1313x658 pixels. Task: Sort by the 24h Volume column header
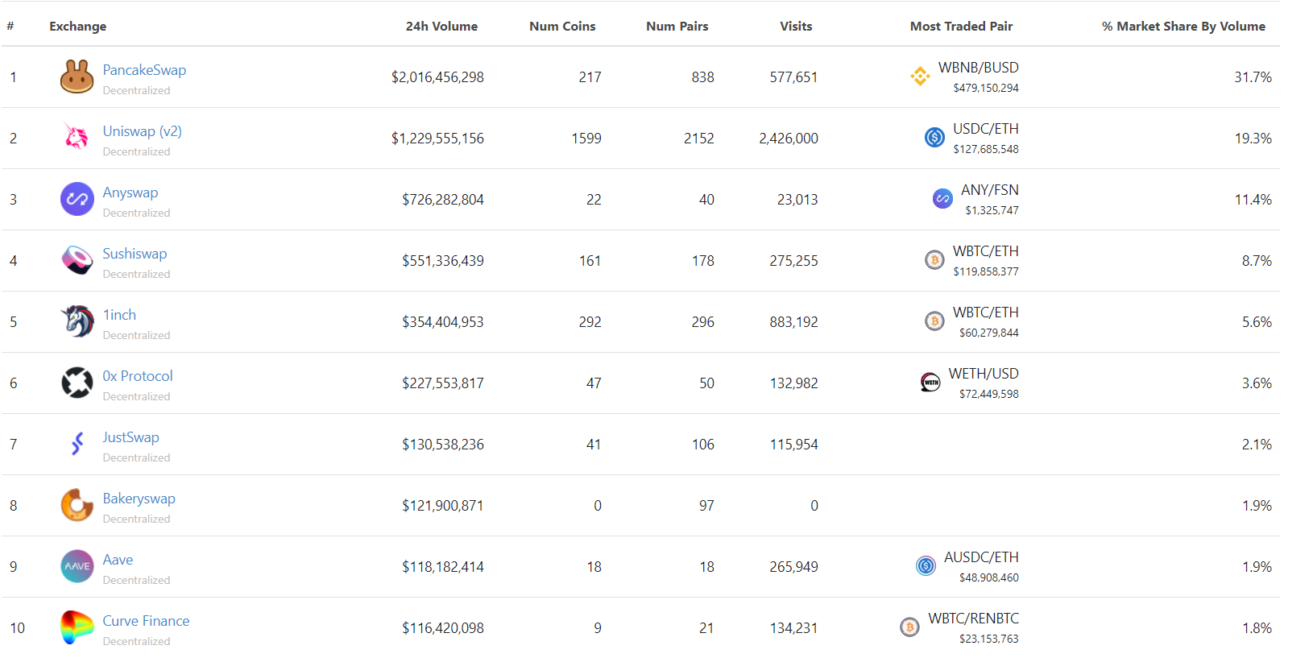pos(441,27)
